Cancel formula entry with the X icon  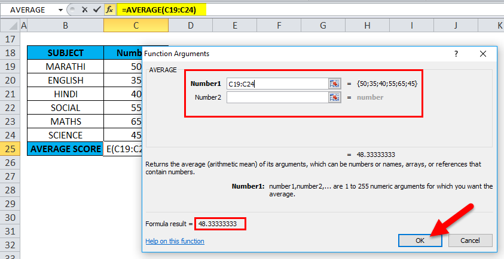[84, 10]
